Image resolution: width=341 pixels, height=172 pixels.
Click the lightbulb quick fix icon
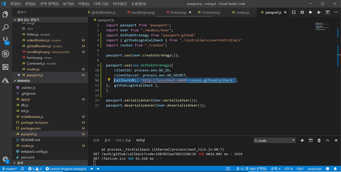pyautogui.click(x=109, y=80)
